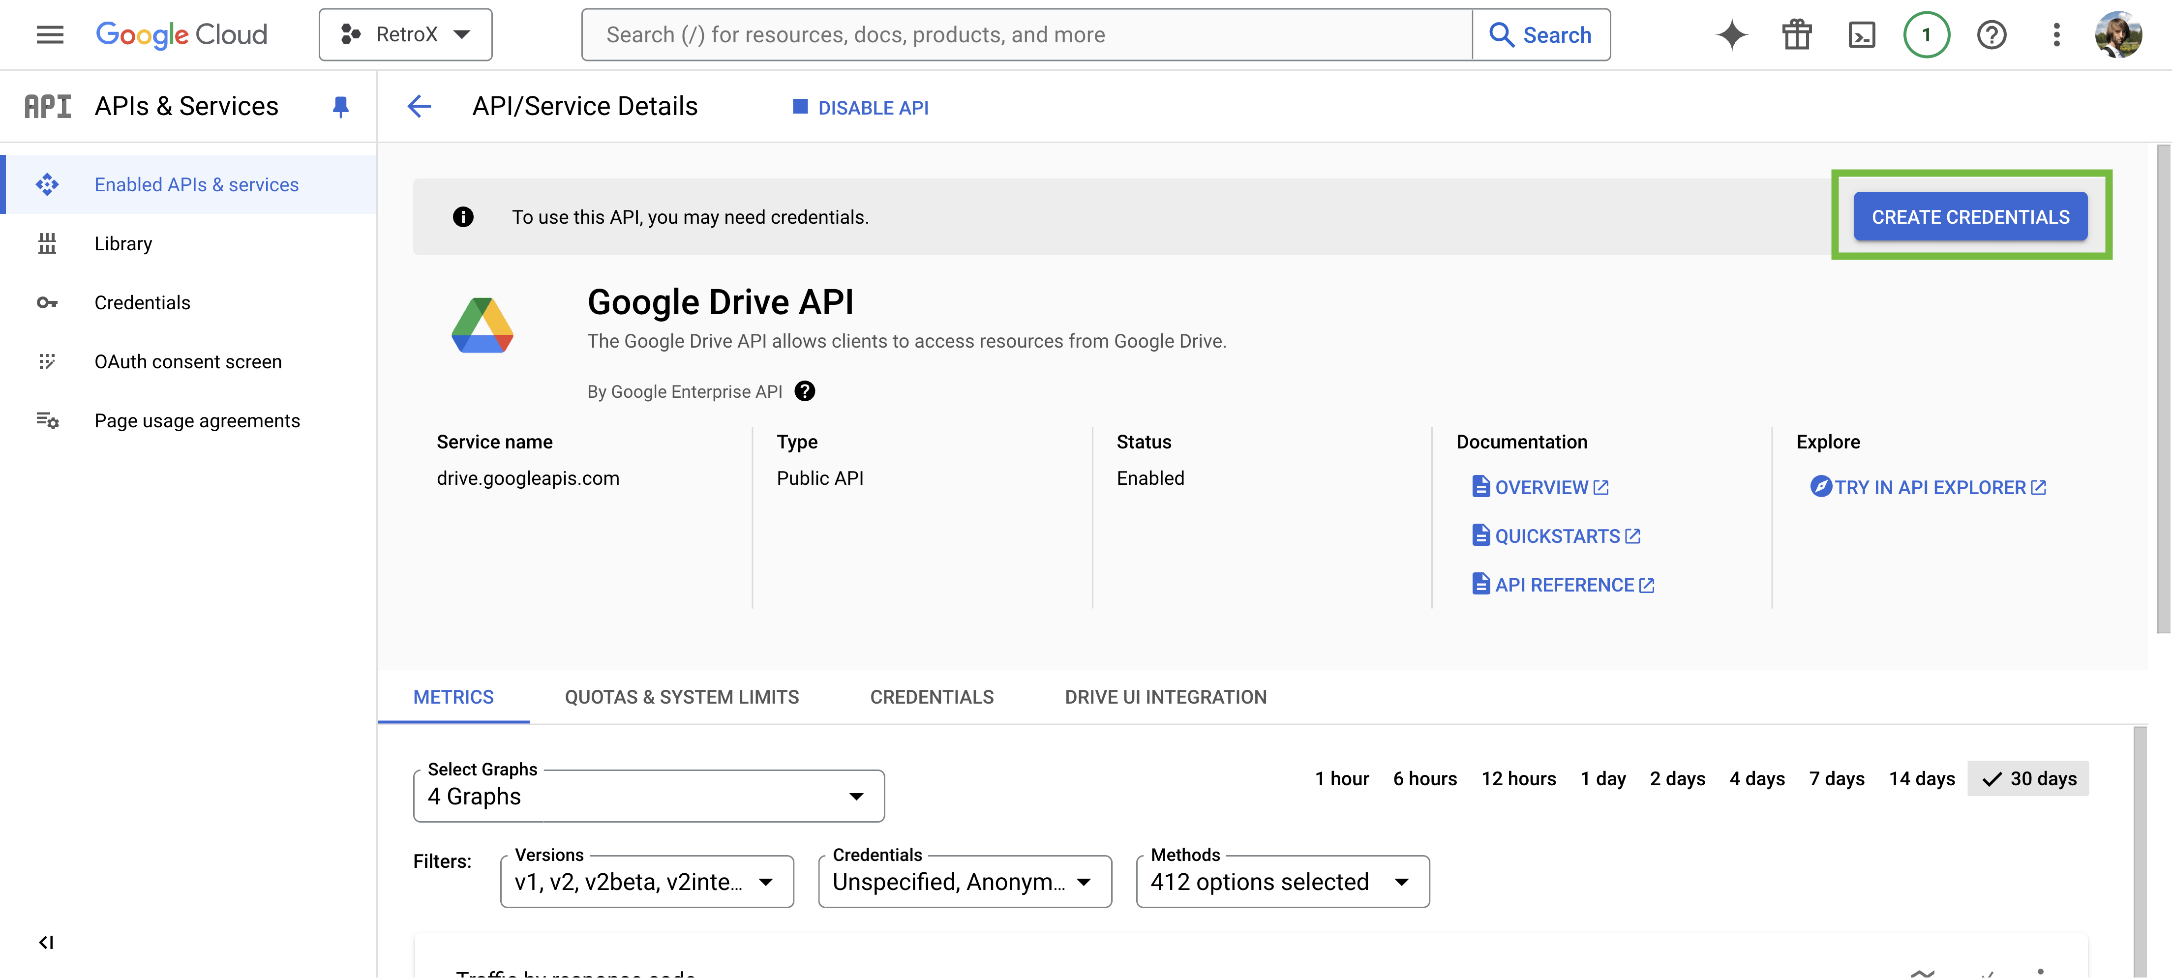
Task: Switch to DRIVE UI INTEGRATION tab
Action: coord(1165,697)
